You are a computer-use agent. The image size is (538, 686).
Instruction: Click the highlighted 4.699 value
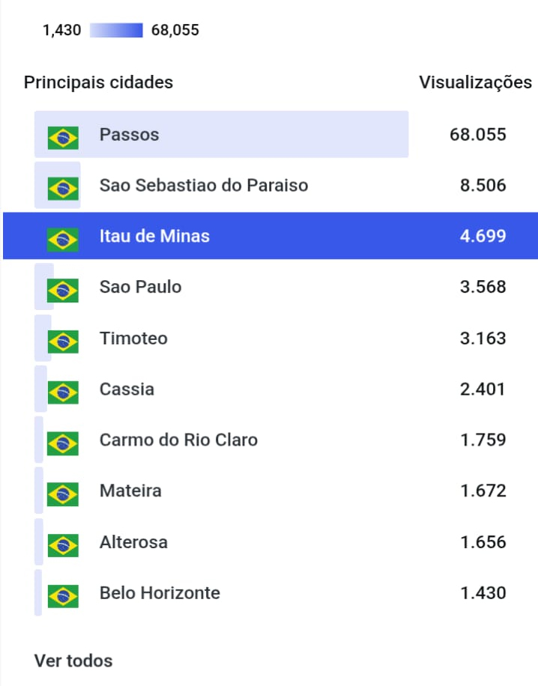point(483,237)
